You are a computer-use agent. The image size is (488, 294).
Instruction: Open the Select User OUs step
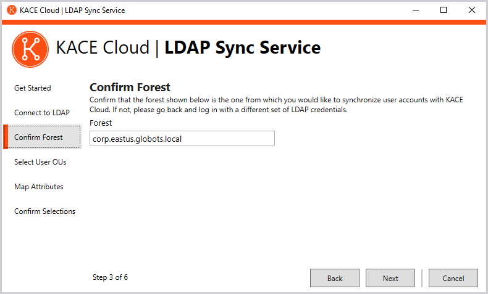tap(40, 162)
